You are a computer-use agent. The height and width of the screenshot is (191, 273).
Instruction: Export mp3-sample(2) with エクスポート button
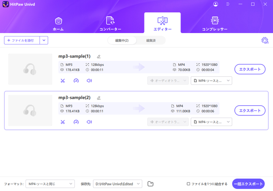click(250, 110)
